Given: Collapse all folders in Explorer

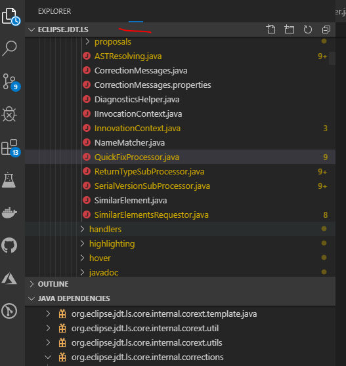Looking at the screenshot, I should point(326,30).
